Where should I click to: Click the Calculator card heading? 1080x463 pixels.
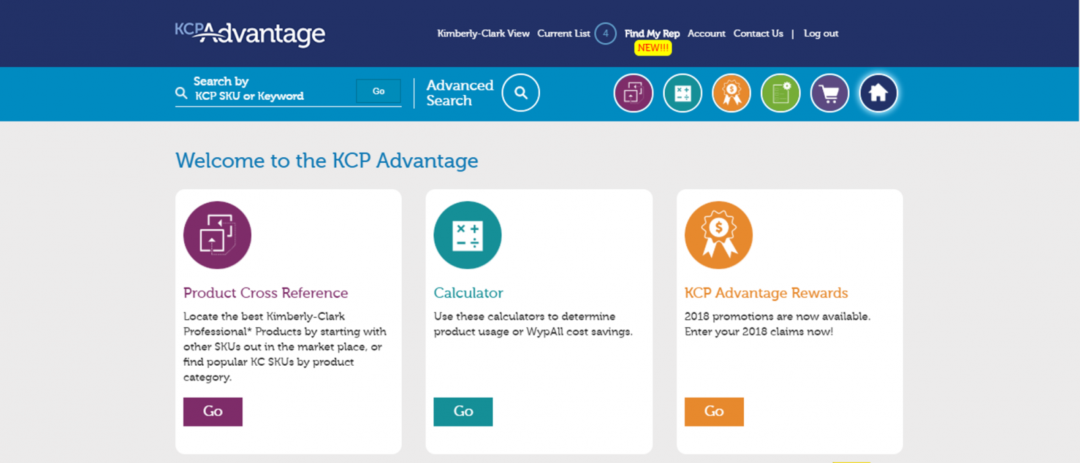pyautogui.click(x=468, y=293)
